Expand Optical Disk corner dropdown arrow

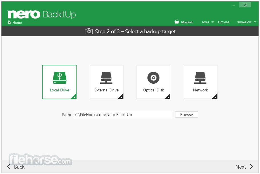168,97
